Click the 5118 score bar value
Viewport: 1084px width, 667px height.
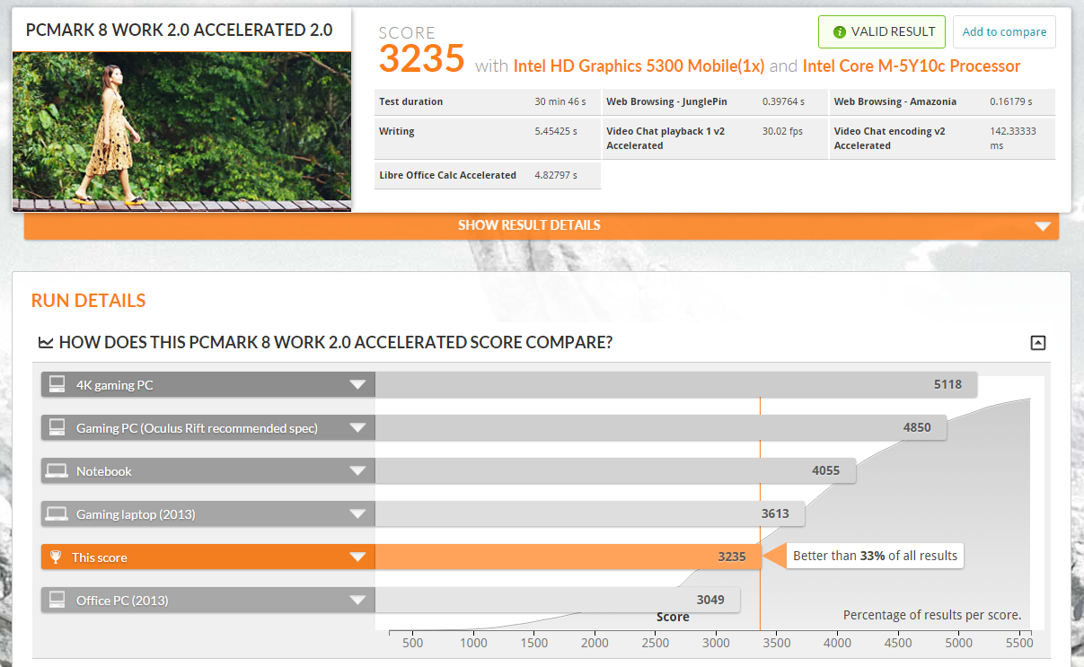click(x=947, y=384)
